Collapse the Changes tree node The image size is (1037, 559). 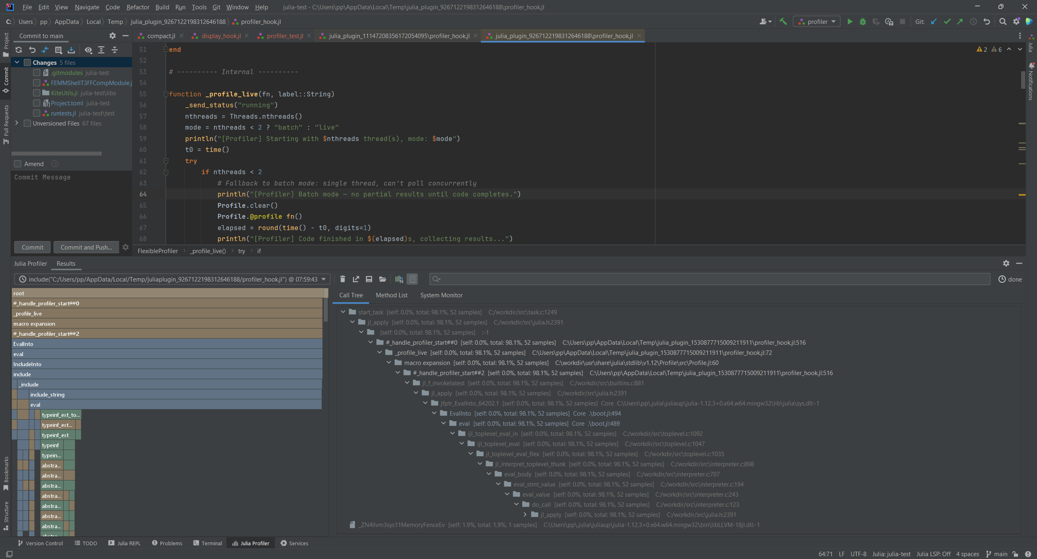point(17,62)
